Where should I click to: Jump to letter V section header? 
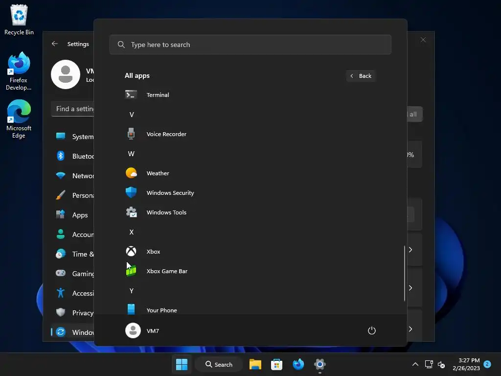pos(131,115)
